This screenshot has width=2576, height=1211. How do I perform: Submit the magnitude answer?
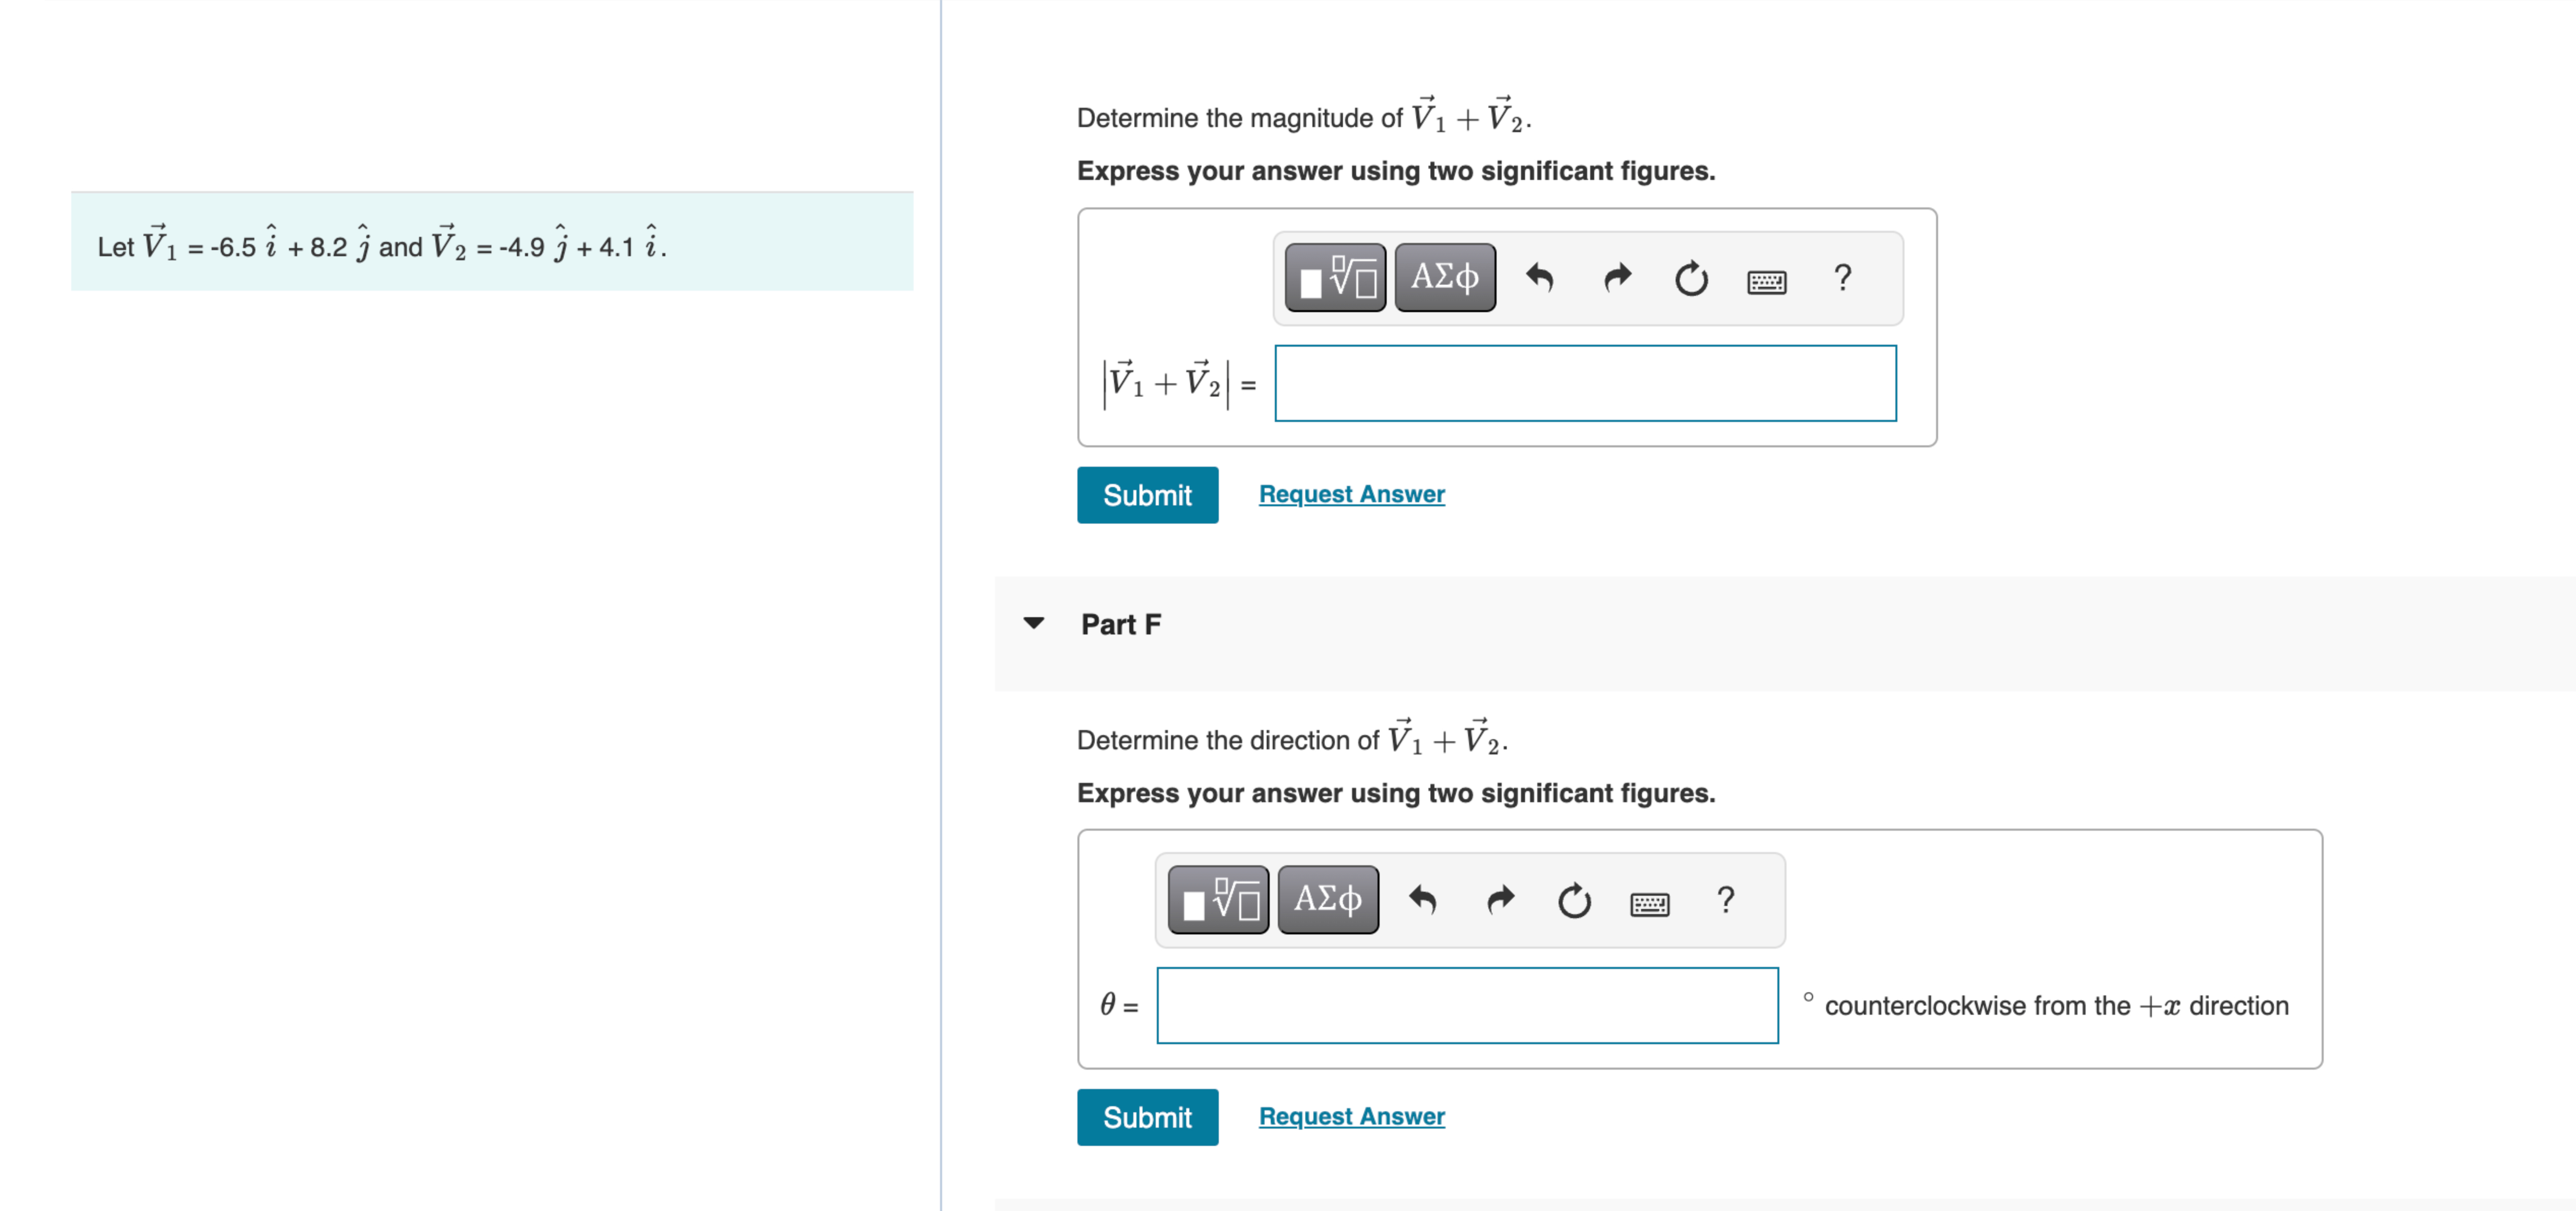coord(1147,495)
